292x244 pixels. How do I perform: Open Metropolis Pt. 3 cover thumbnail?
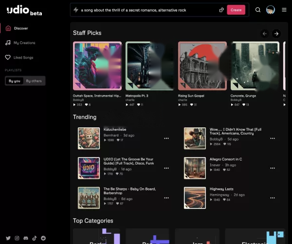pyautogui.click(x=150, y=66)
